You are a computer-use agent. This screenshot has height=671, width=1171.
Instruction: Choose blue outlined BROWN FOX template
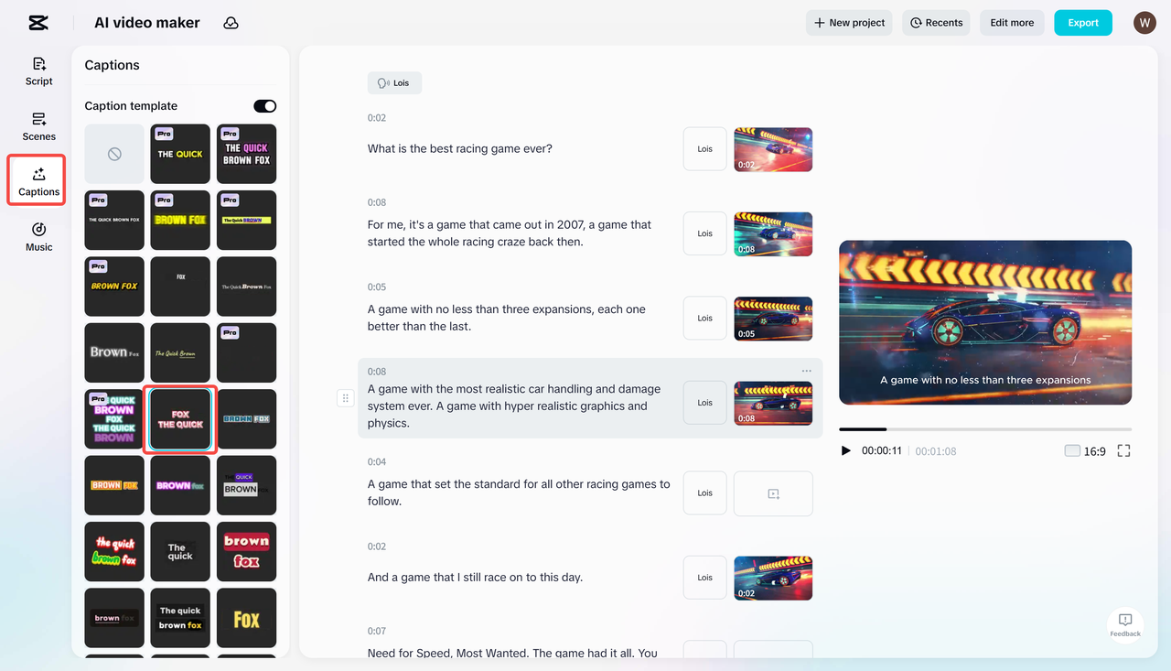tap(246, 419)
